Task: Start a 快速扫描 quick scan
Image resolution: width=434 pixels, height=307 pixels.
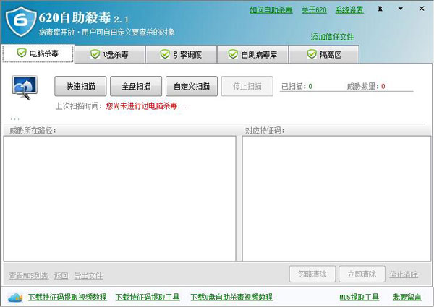Action: click(x=80, y=86)
